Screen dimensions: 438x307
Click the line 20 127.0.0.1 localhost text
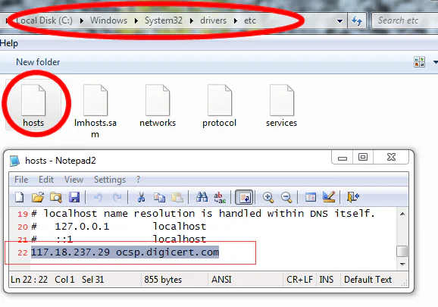[x=119, y=226]
